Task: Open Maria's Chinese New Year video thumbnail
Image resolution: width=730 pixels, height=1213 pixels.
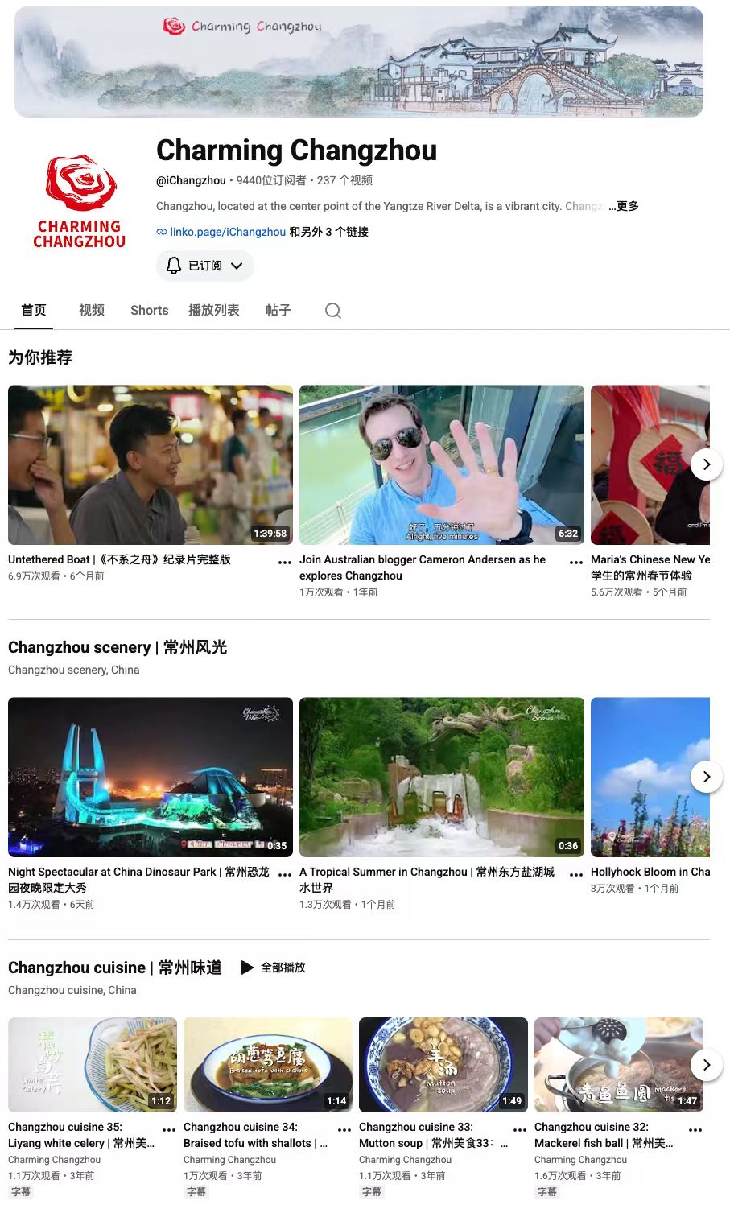Action: (650, 464)
